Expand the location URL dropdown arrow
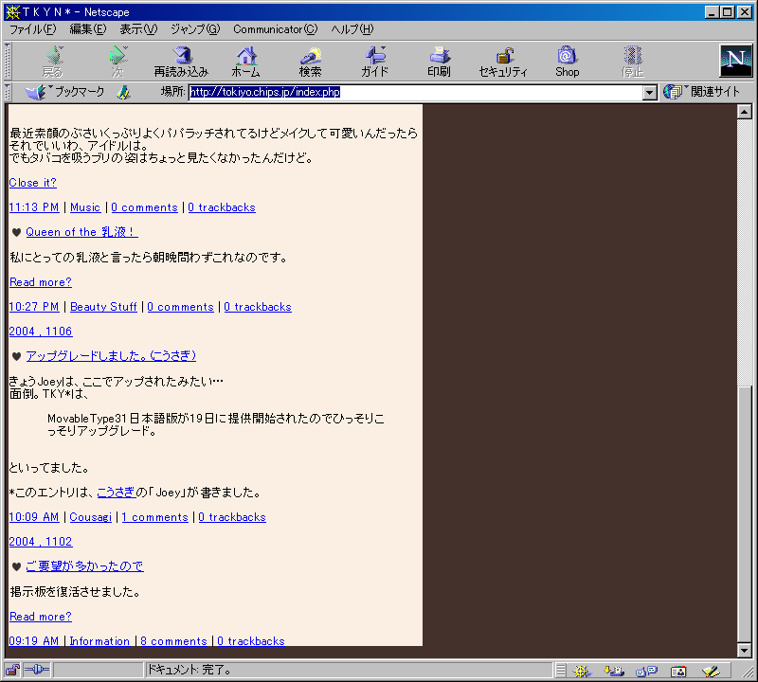 (x=650, y=92)
